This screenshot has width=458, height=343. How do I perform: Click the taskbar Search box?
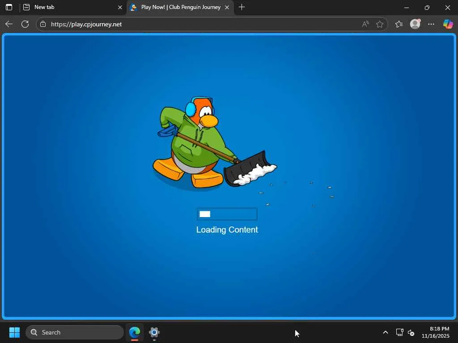75,332
